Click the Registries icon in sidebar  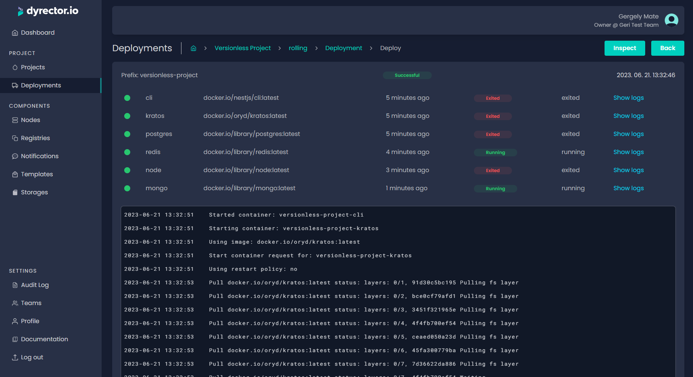pyautogui.click(x=15, y=138)
